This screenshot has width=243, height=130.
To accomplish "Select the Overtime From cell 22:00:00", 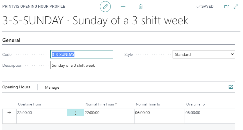I will [42, 113].
